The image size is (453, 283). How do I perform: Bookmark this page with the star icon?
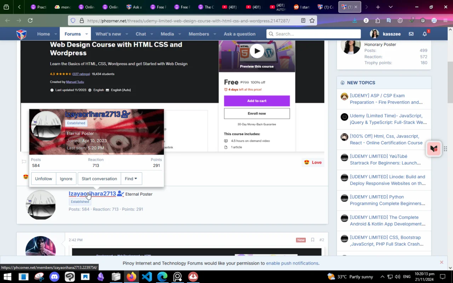pyautogui.click(x=312, y=21)
